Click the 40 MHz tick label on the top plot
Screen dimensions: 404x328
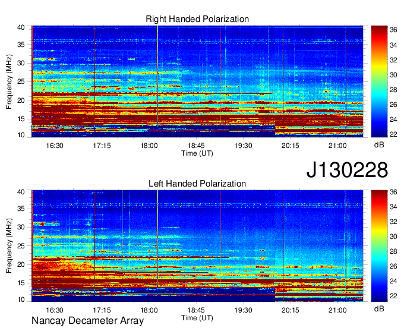click(21, 27)
